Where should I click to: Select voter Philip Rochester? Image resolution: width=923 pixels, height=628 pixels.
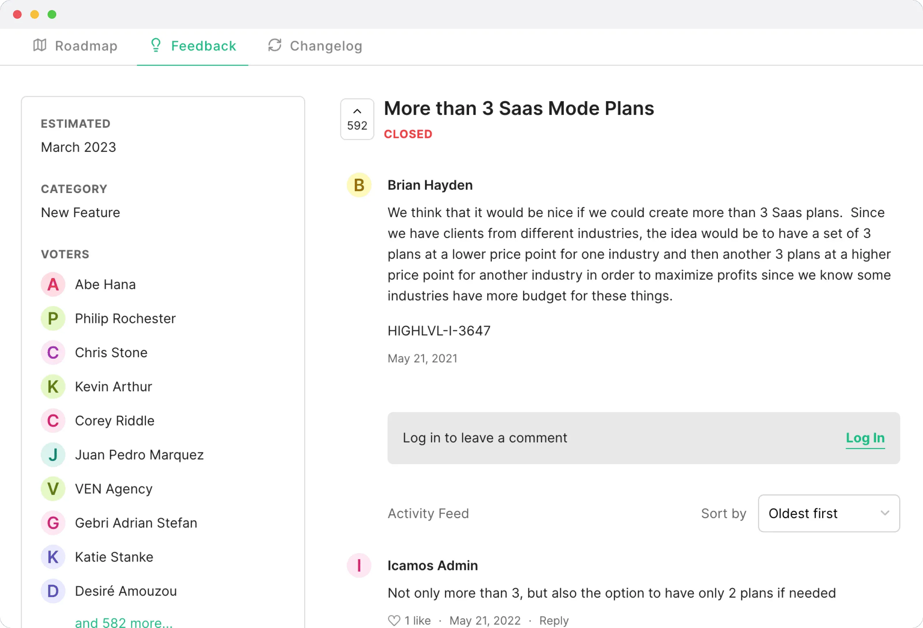pyautogui.click(x=125, y=319)
